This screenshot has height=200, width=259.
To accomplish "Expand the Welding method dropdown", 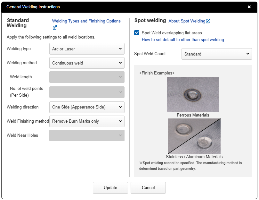I will pos(87,63).
